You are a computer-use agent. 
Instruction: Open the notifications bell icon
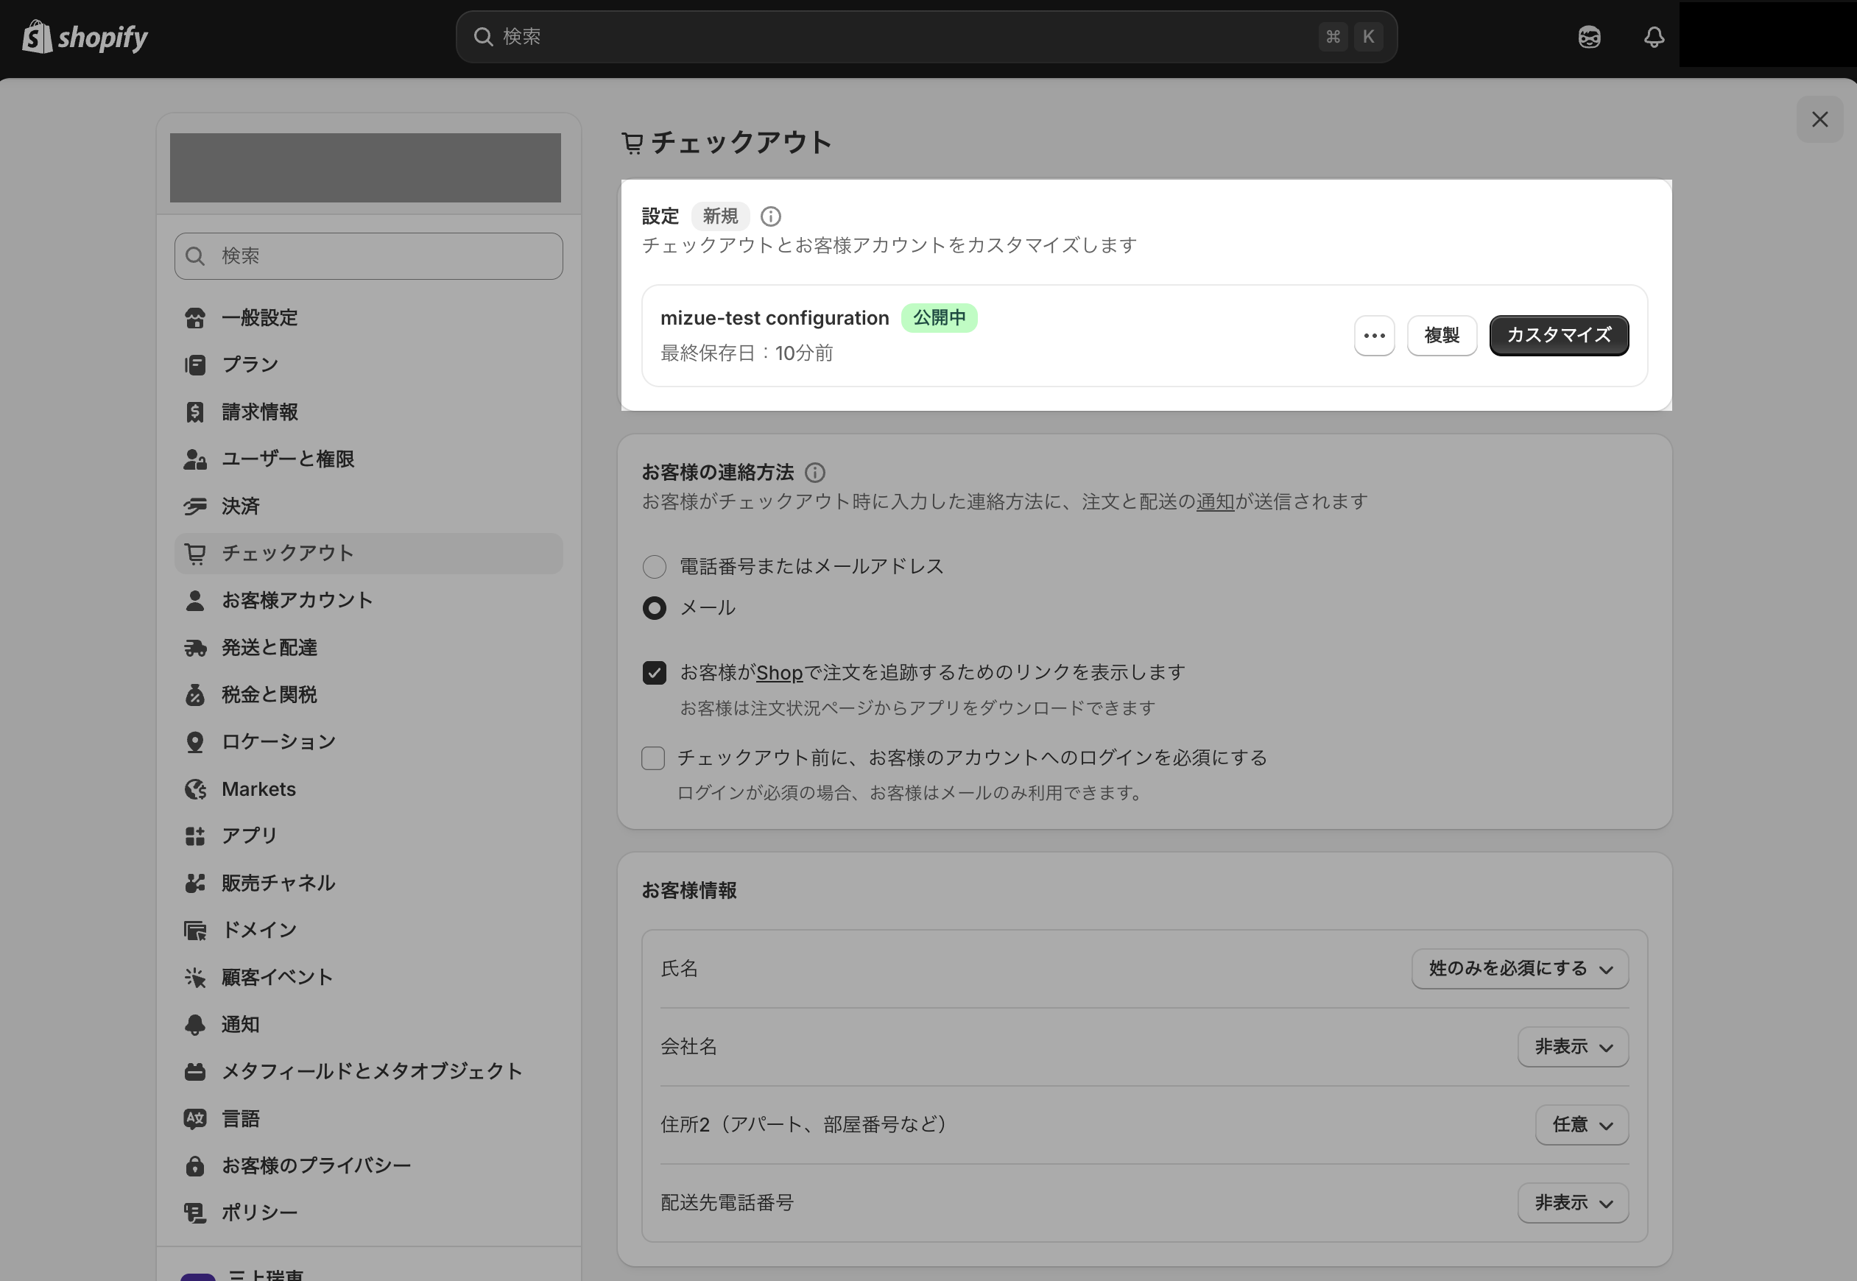tap(1653, 37)
